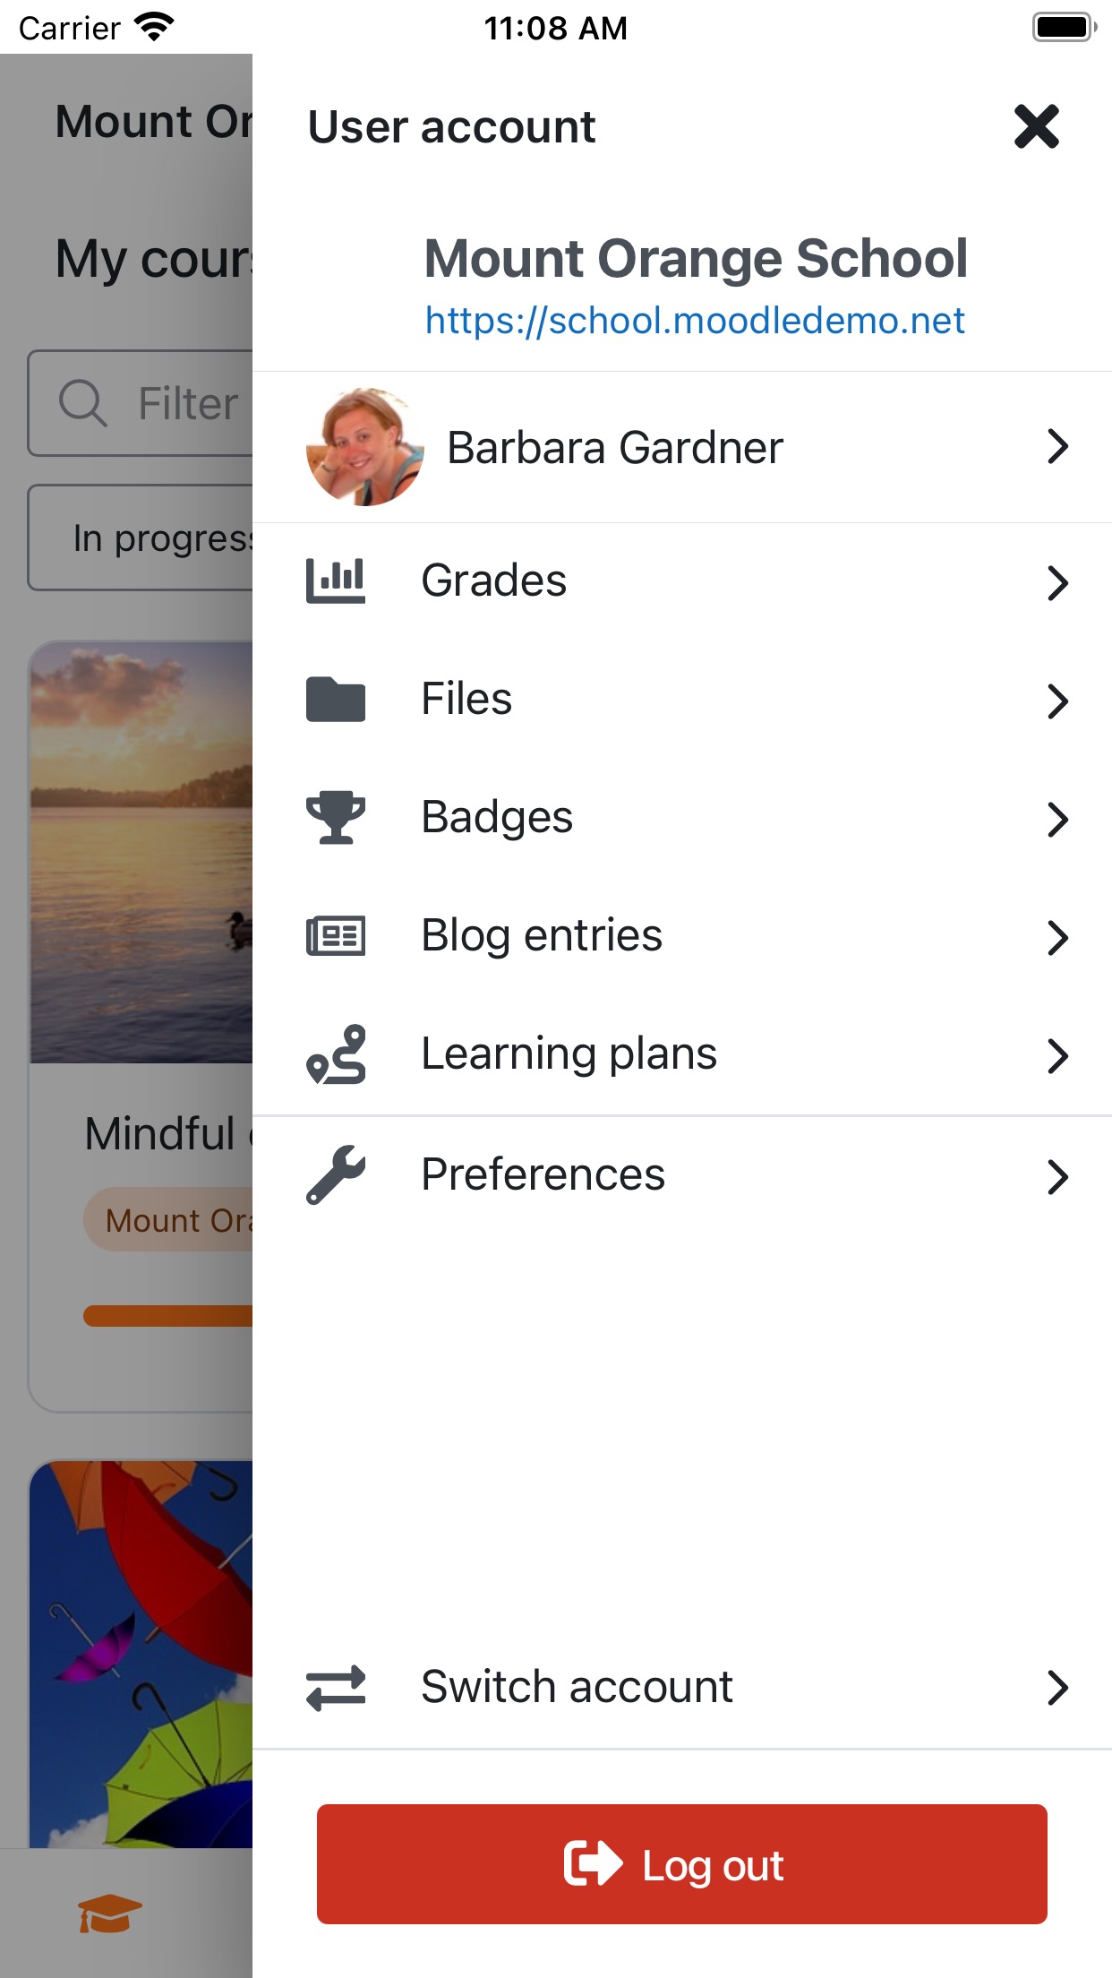The width and height of the screenshot is (1112, 1978).
Task: Click the Blog entries newspaper icon
Action: click(x=336, y=936)
